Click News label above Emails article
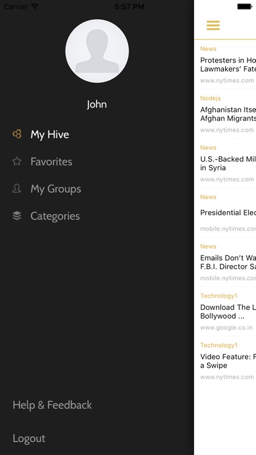This screenshot has width=256, height=455. coord(208,246)
